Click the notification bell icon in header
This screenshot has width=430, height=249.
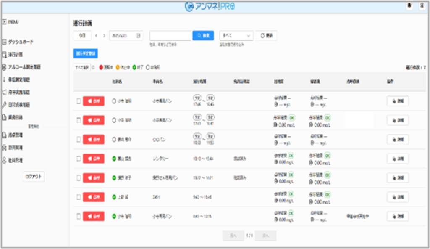(x=409, y=6)
